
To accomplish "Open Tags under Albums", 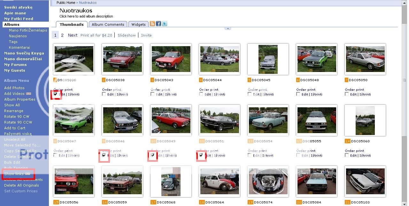I will (13, 42).
